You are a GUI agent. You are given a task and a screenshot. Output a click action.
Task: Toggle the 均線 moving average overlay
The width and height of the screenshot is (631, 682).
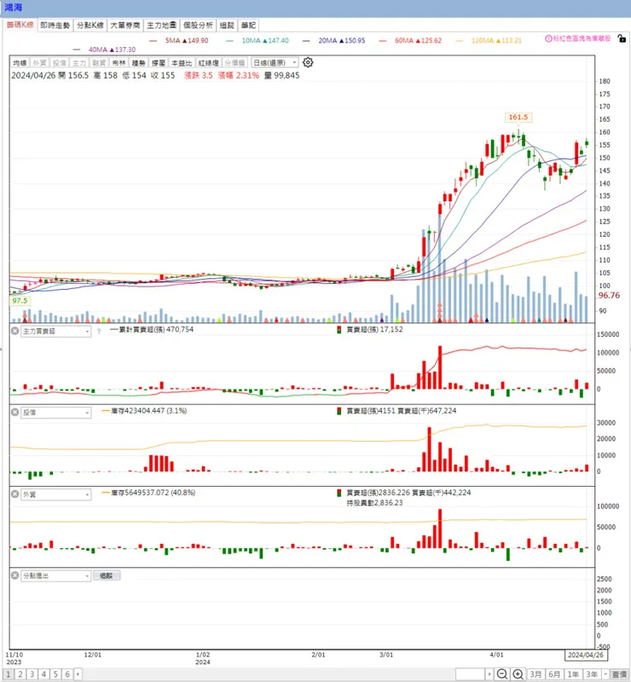tap(20, 63)
